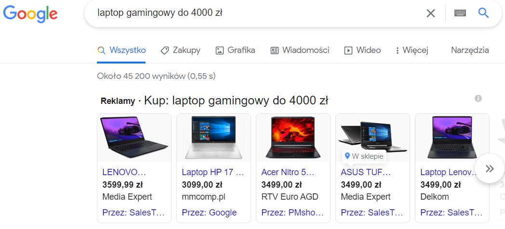Show next products with double-arrow button
The image size is (505, 229).
(490, 168)
